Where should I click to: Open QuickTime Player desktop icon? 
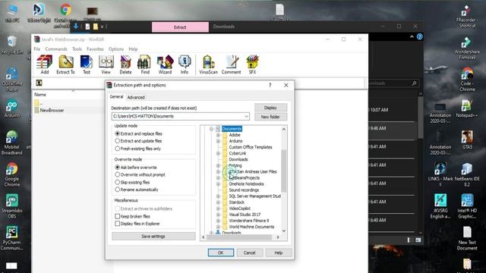pyautogui.click(x=12, y=80)
